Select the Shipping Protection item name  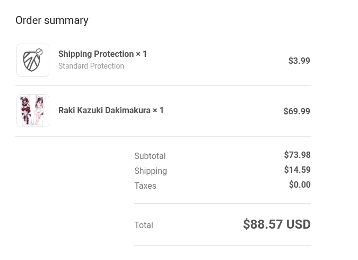pos(96,54)
